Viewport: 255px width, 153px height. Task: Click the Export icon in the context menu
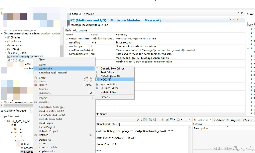click(36, 102)
